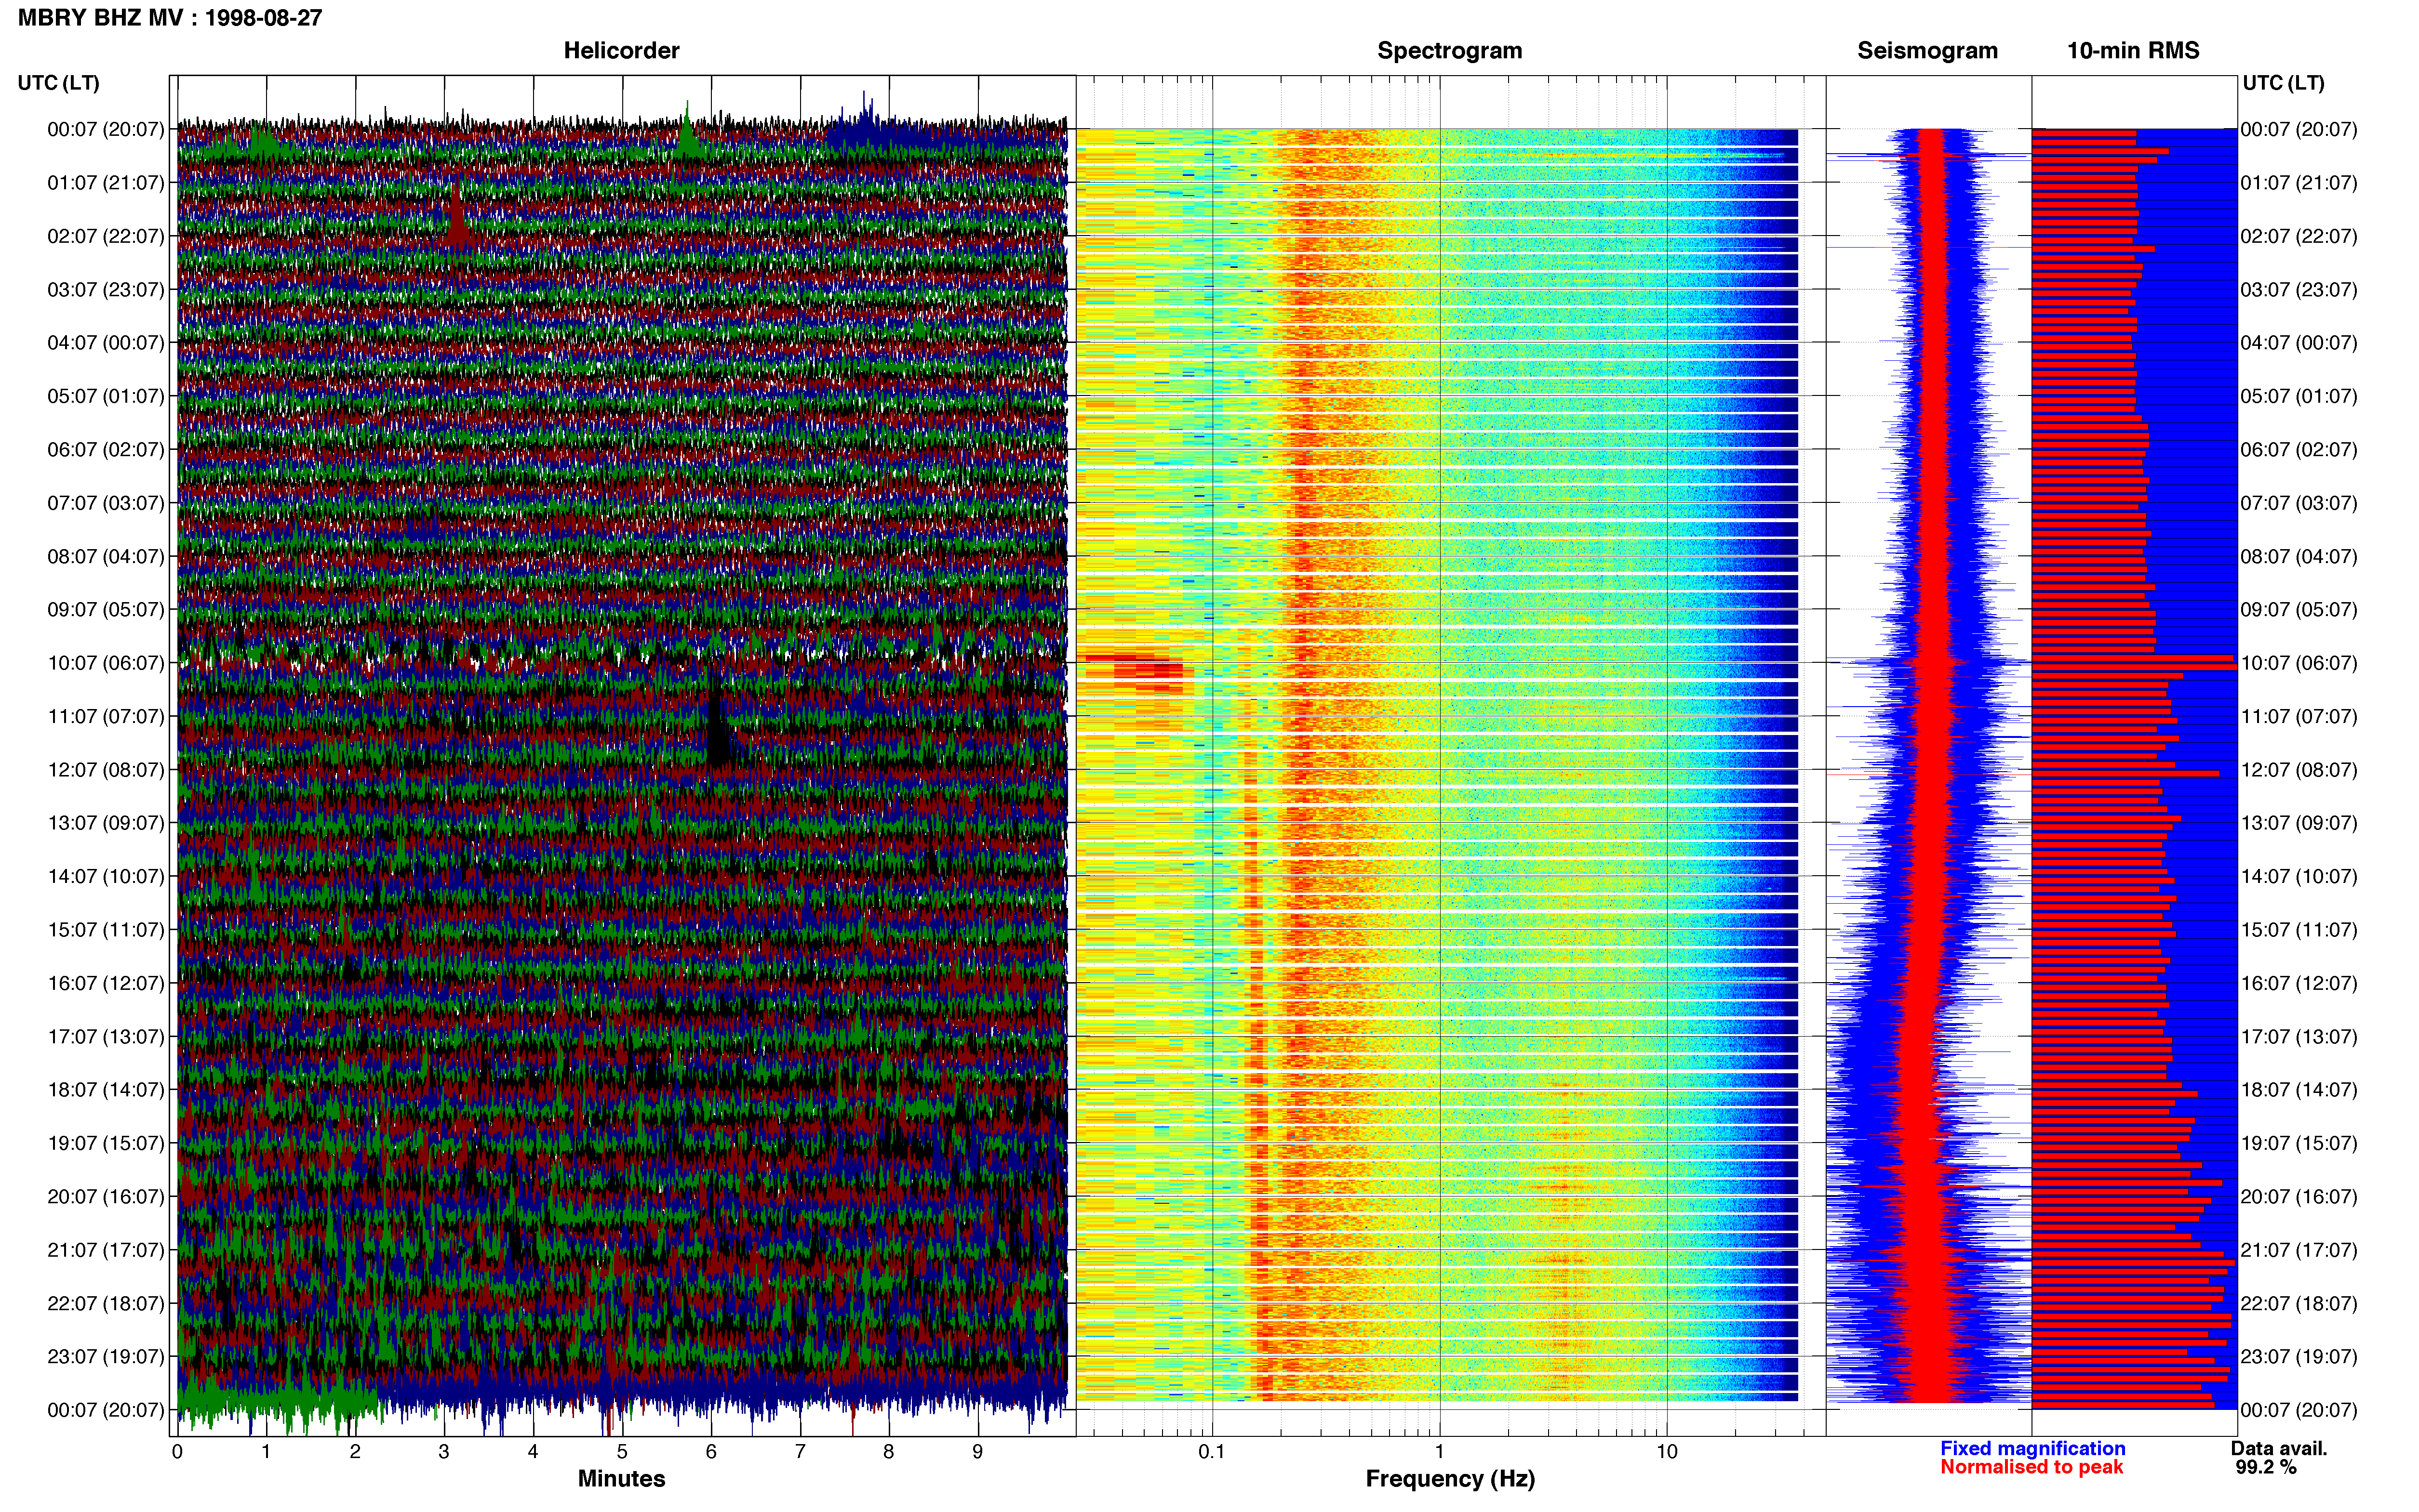The image size is (2419, 1512).
Task: Click the left '09:07 (05:07)' time label
Action: coord(105,610)
